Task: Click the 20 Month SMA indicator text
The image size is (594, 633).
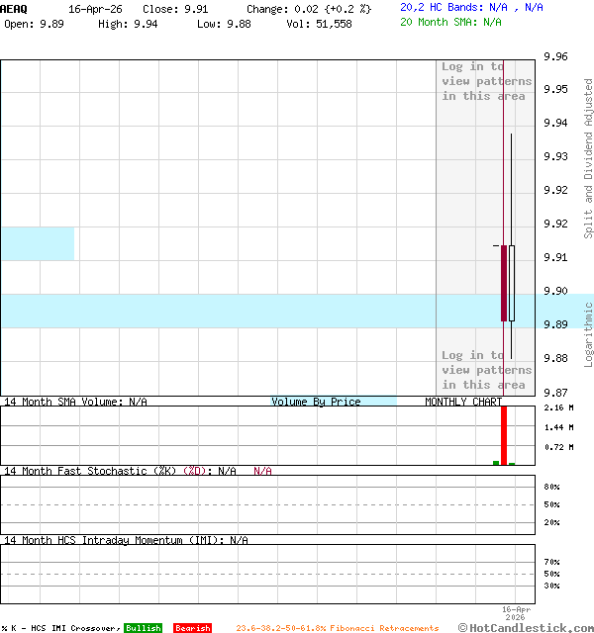Action: pyautogui.click(x=450, y=22)
